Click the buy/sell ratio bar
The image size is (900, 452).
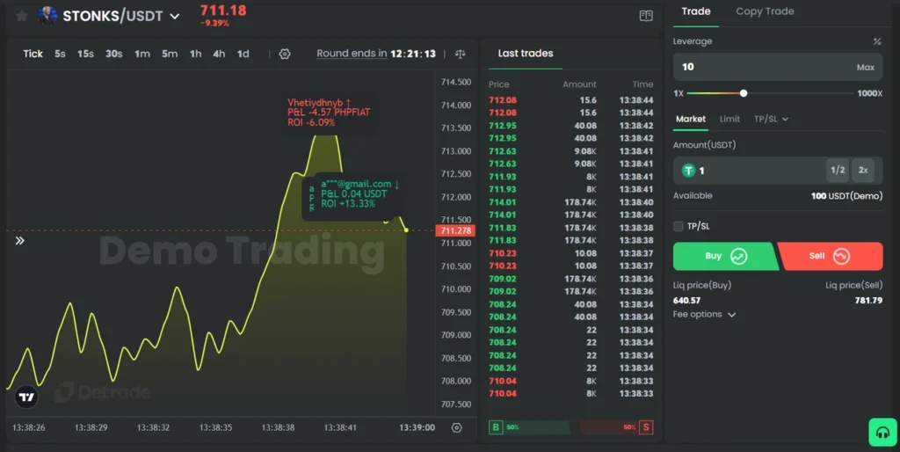pos(571,427)
